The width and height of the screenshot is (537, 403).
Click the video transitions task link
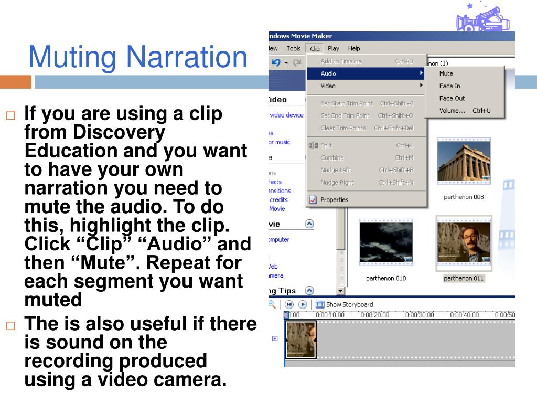coord(280,190)
